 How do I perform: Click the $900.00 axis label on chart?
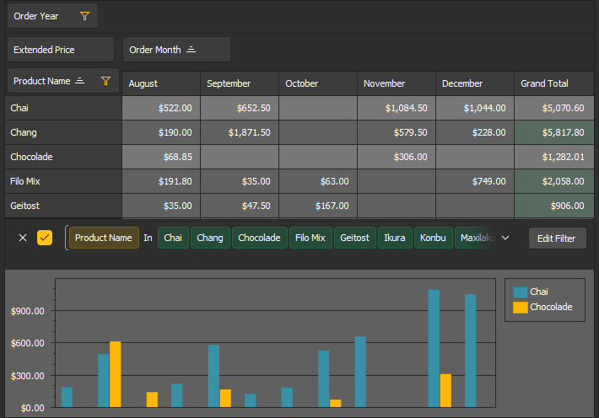28,311
